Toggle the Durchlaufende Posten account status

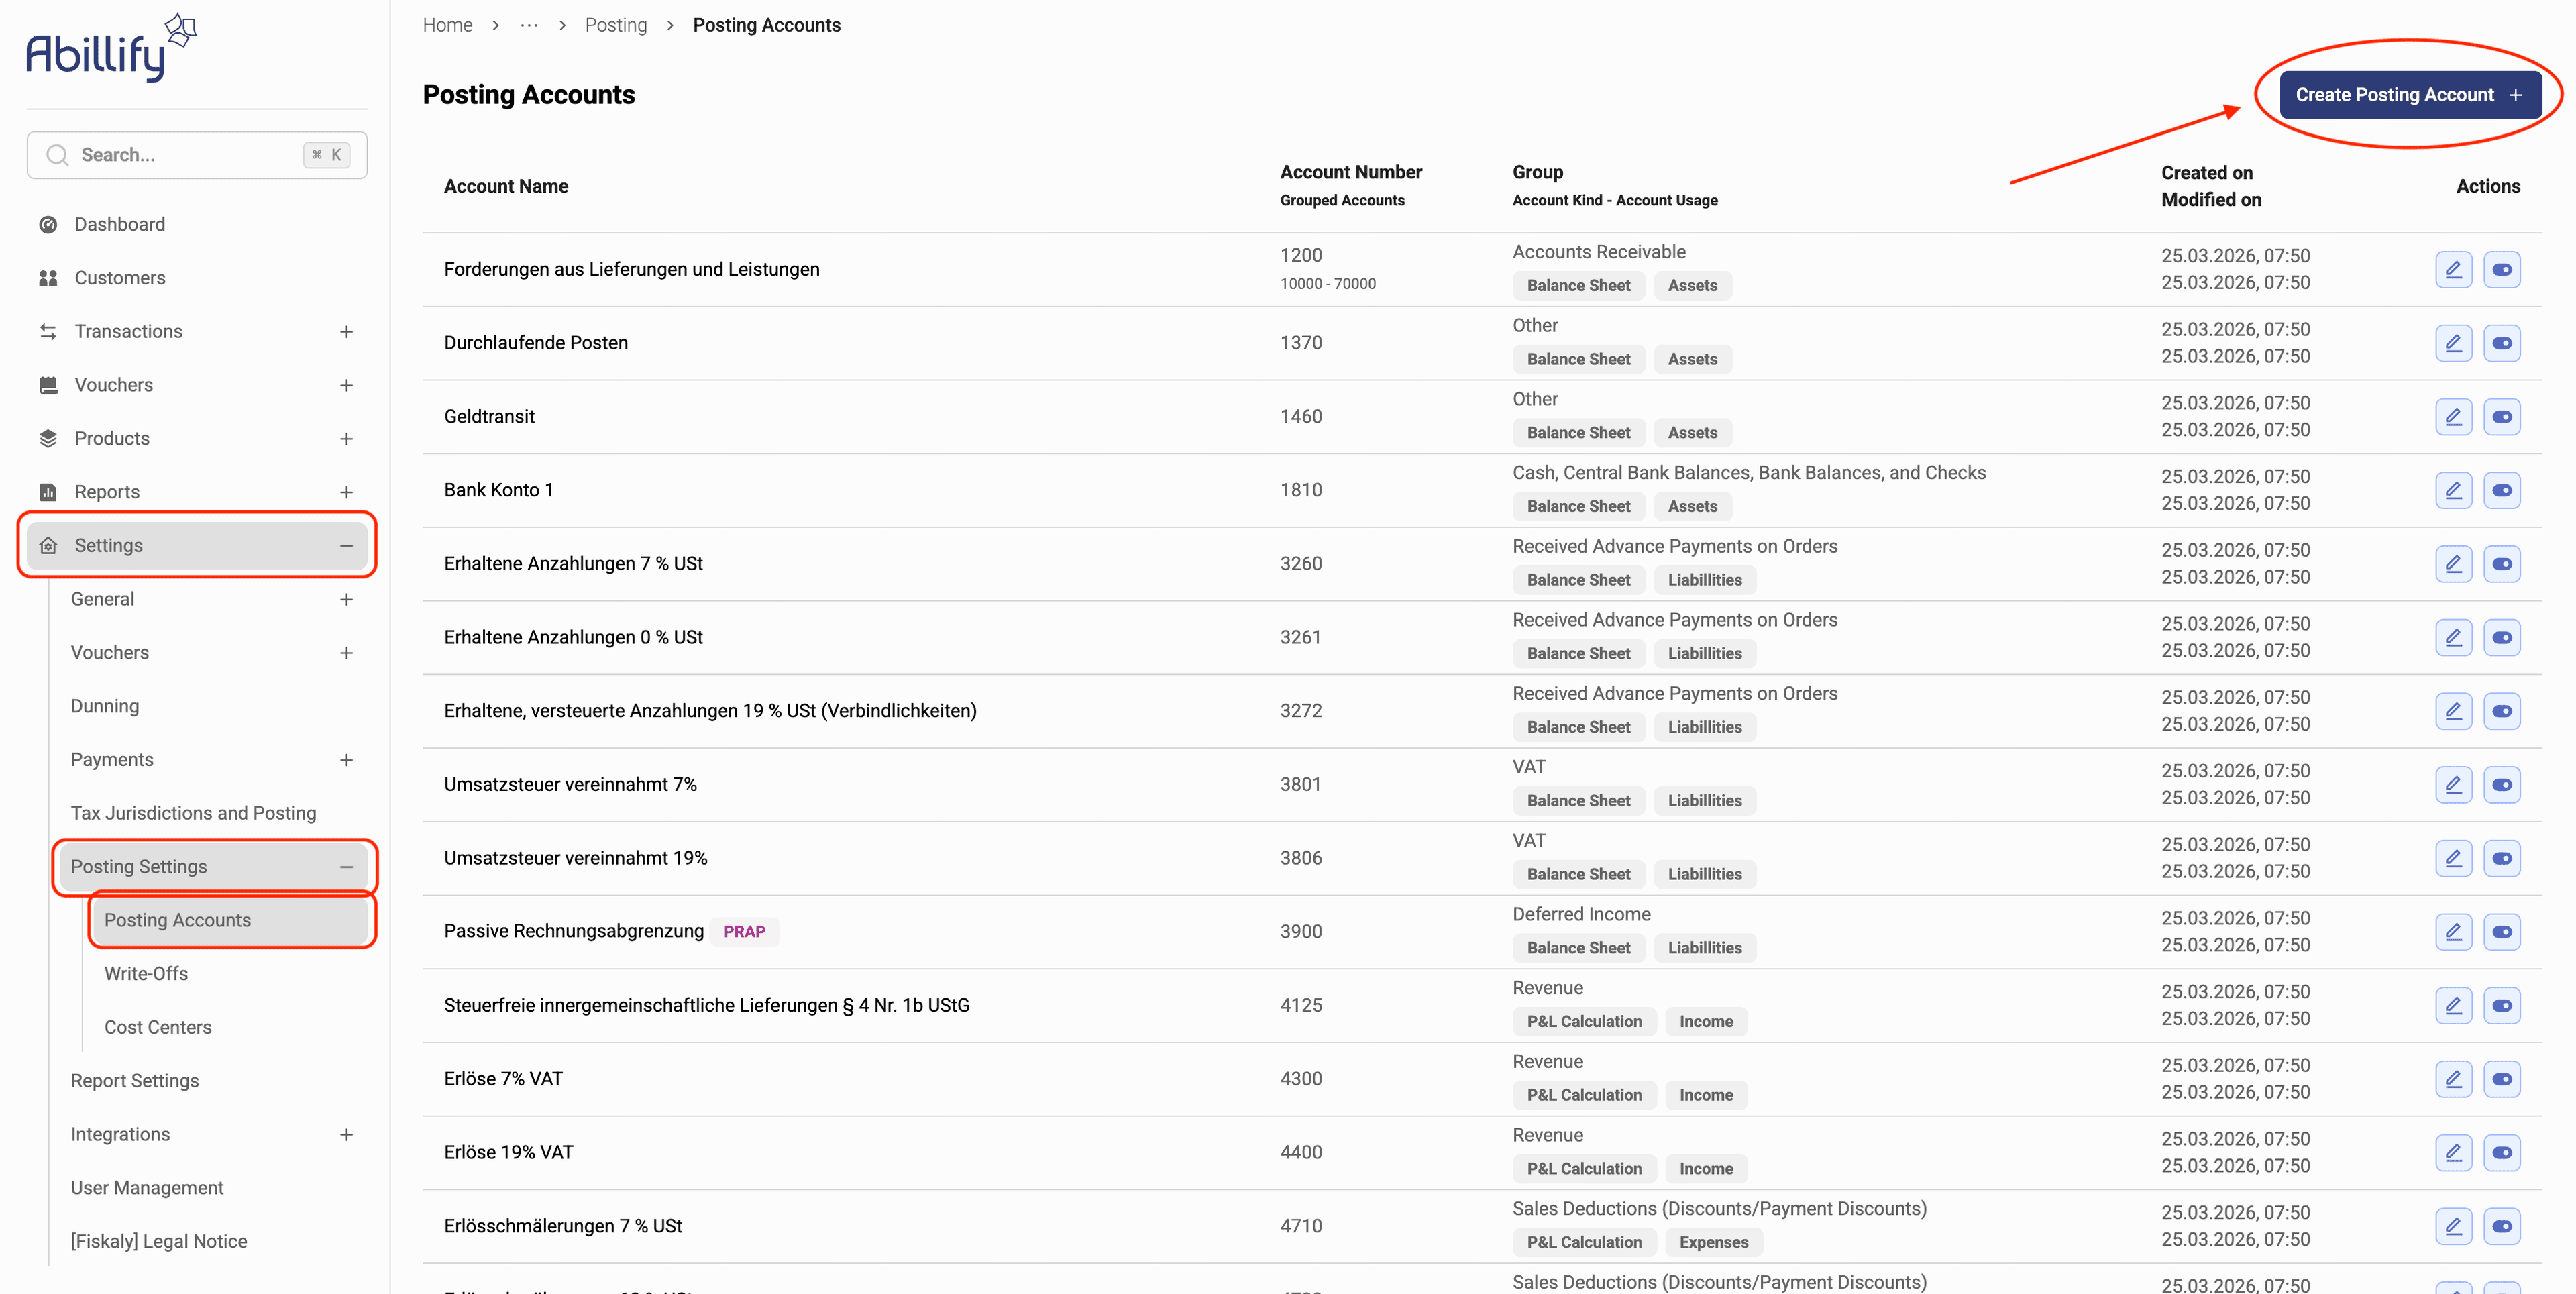pos(2502,343)
